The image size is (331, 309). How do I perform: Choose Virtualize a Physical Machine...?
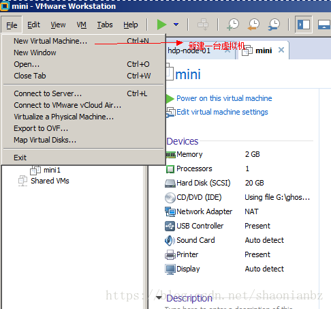click(84, 117)
